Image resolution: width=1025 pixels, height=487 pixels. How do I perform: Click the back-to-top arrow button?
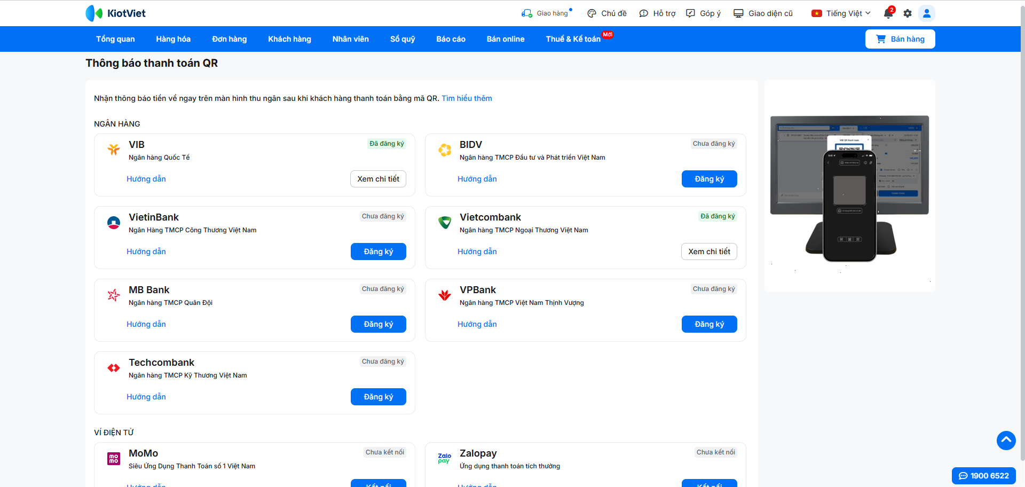coord(1006,441)
